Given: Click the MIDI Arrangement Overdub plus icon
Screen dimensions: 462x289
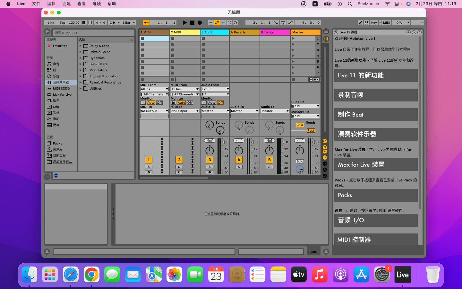Looking at the screenshot, I should click(x=211, y=22).
